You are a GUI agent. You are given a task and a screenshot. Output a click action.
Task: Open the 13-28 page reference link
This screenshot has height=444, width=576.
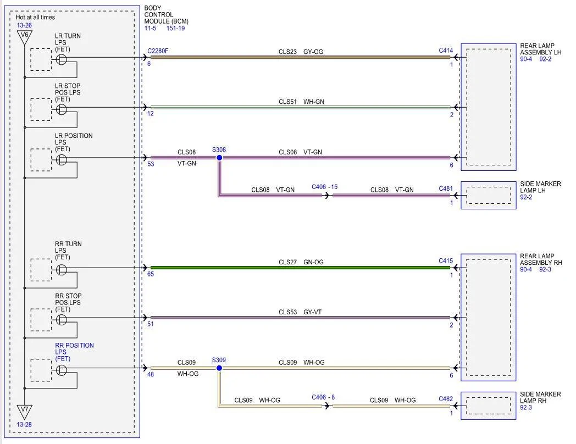coord(24,424)
